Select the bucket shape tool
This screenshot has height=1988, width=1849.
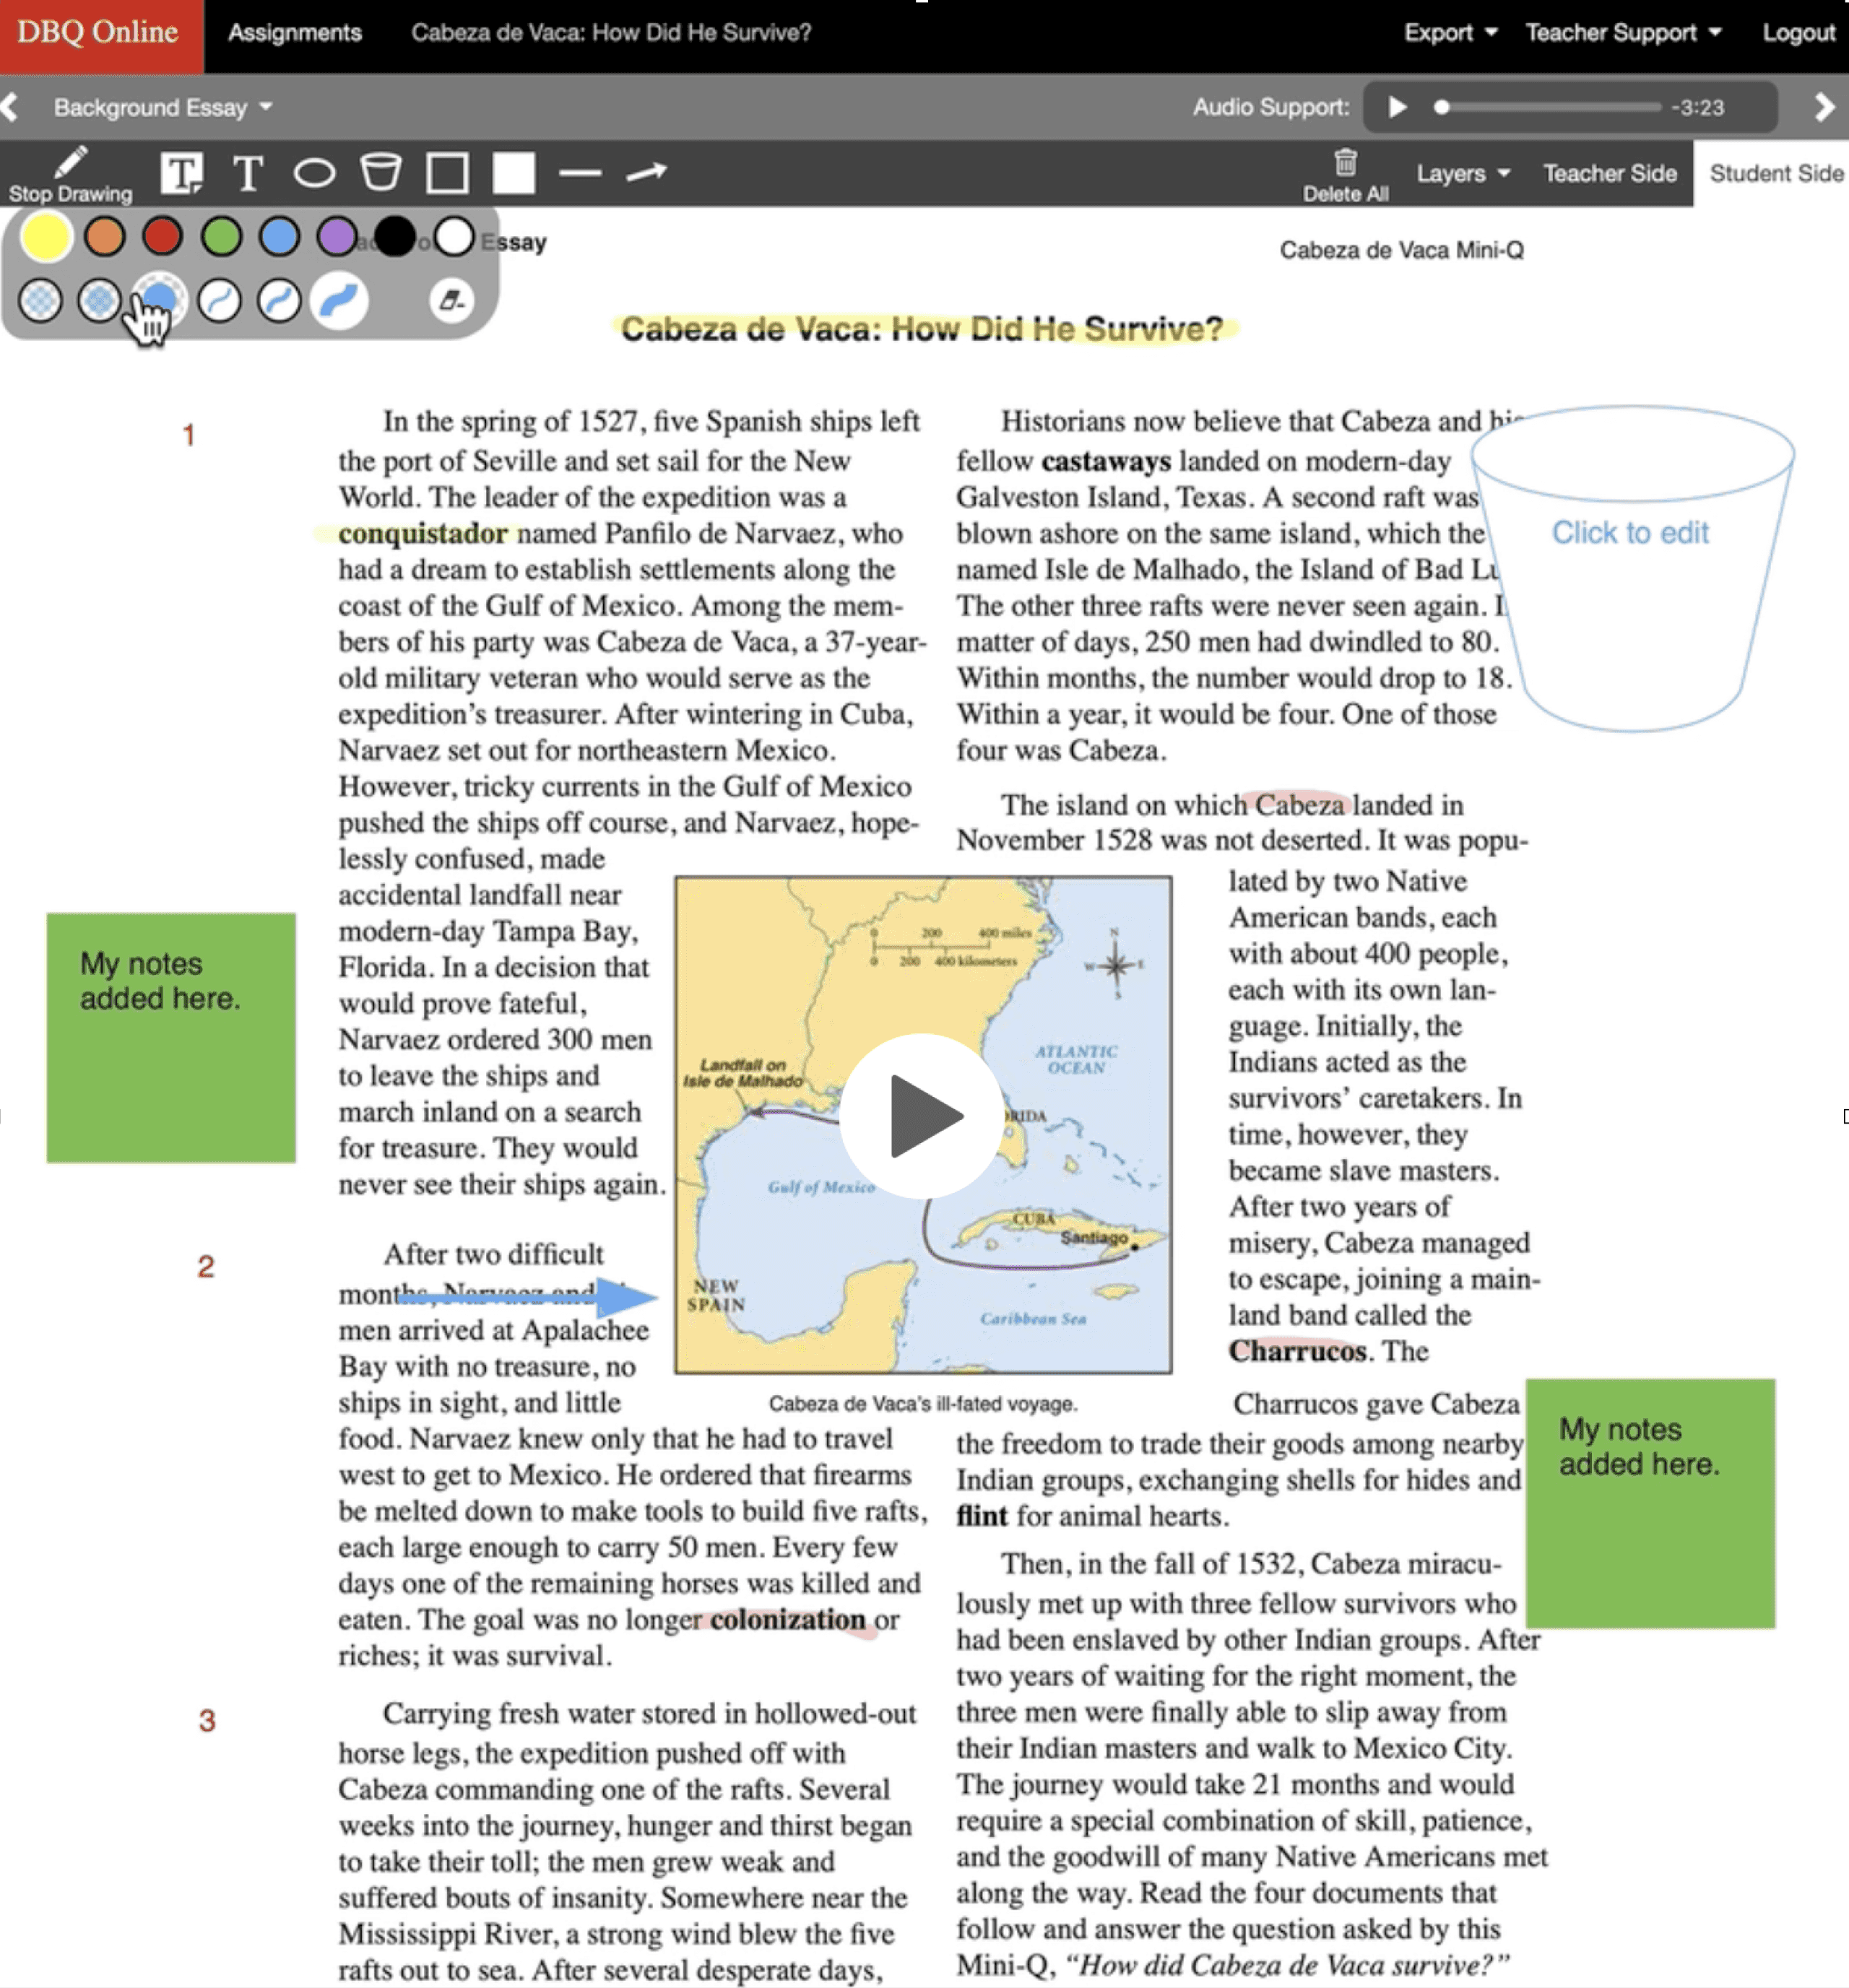point(381,172)
